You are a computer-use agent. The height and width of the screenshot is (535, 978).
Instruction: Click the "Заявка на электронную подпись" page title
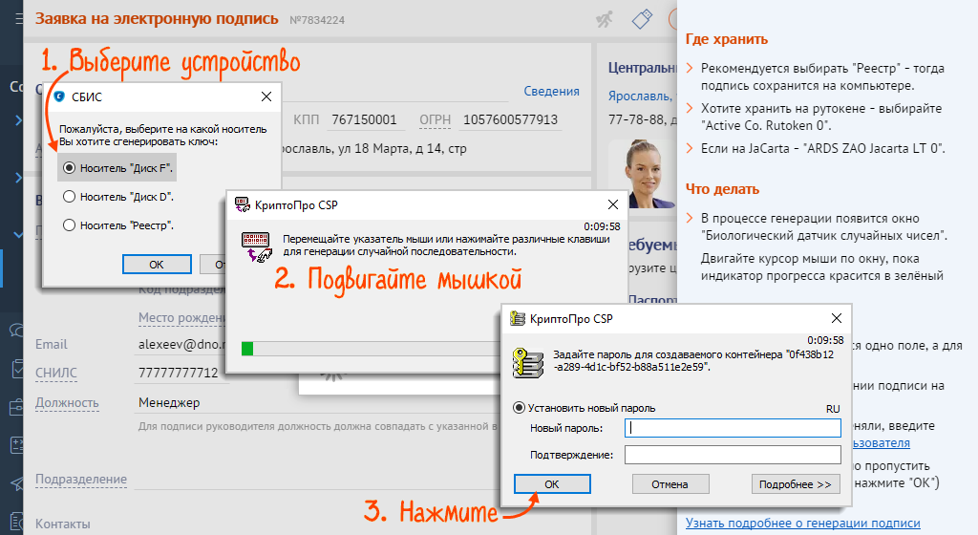tap(157, 19)
